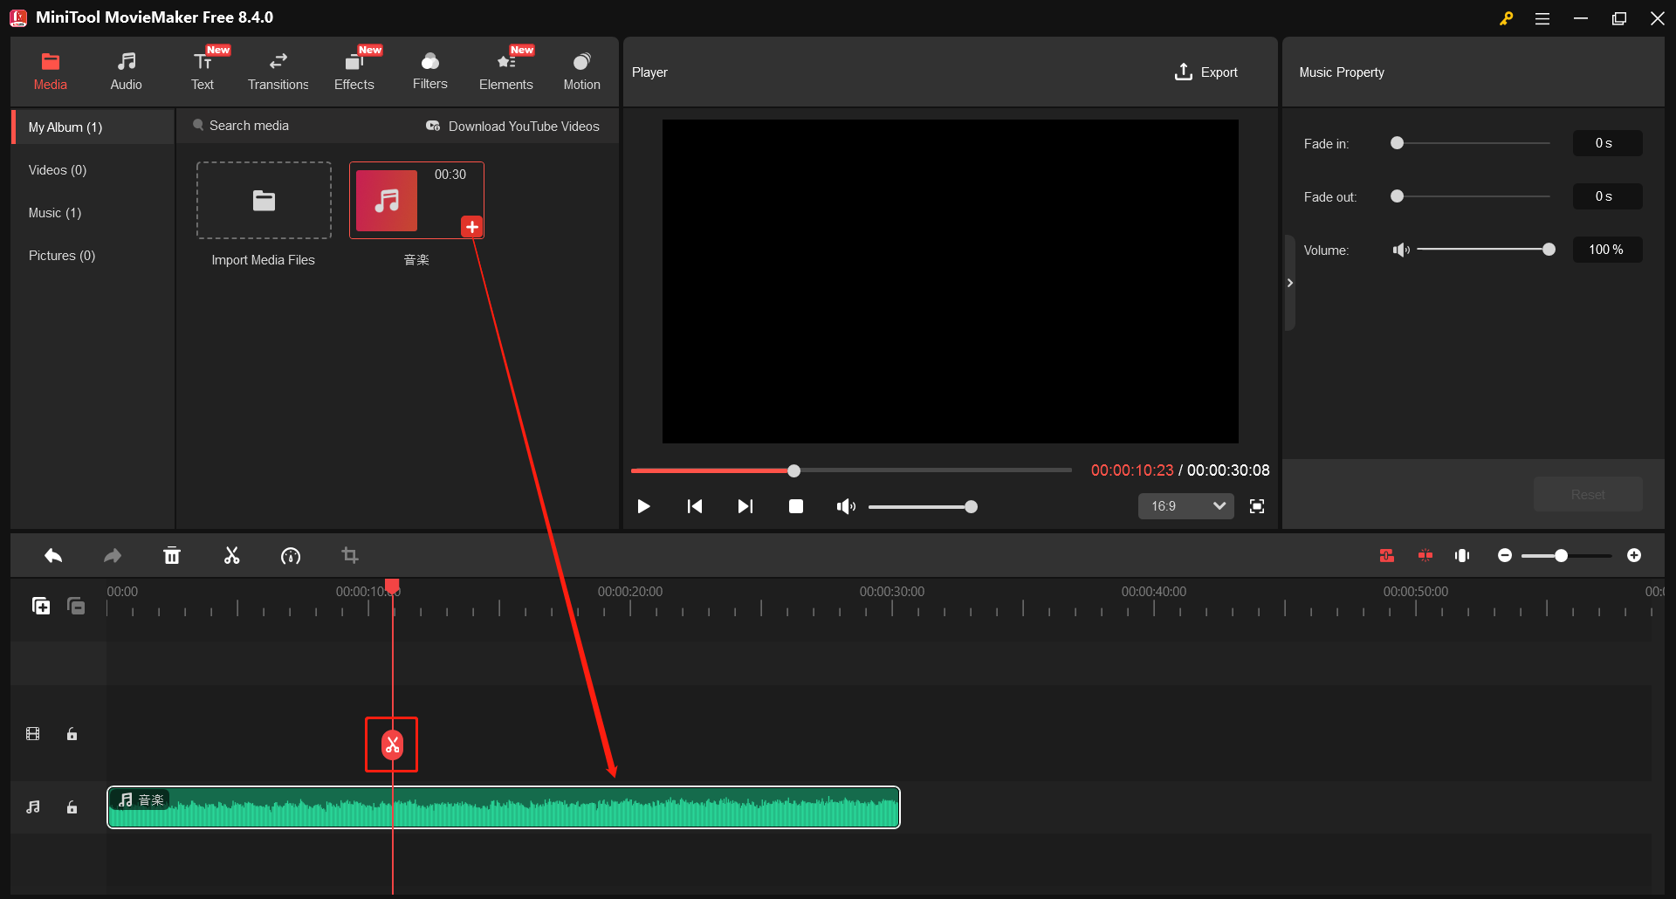Select the Split scissors tool in the toolbar
This screenshot has width=1676, height=899.
231,555
